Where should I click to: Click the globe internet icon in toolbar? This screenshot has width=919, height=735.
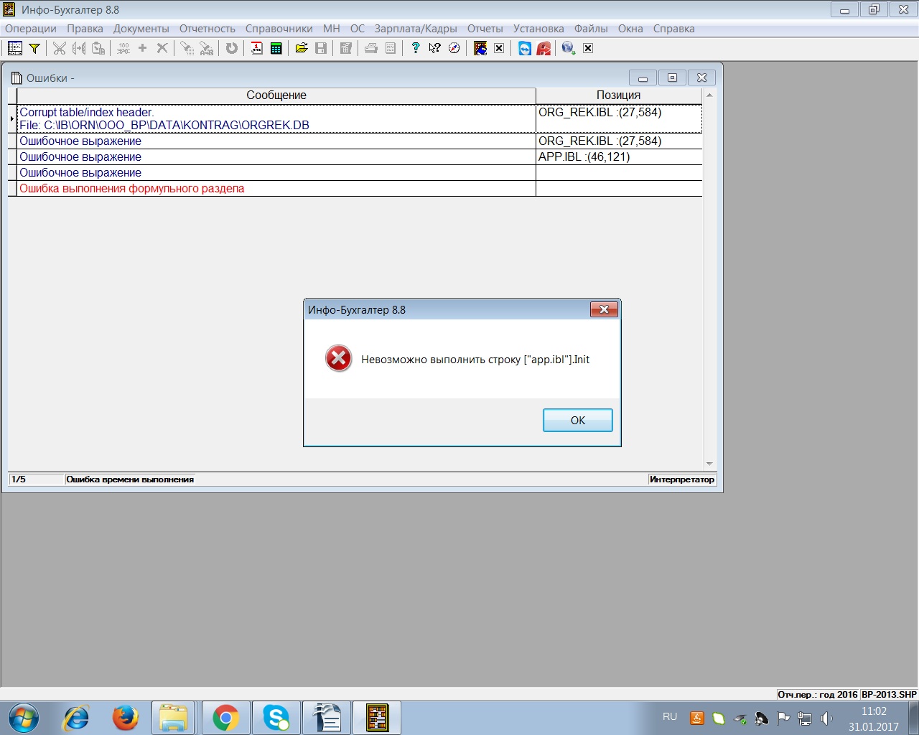pyautogui.click(x=569, y=48)
